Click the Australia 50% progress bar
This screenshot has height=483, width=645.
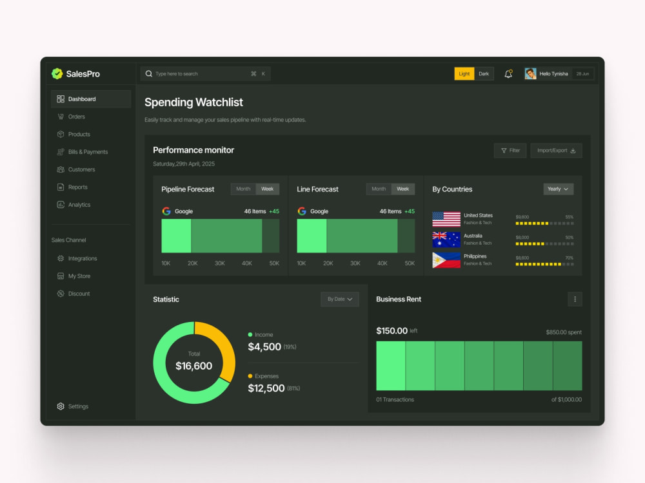click(x=544, y=244)
